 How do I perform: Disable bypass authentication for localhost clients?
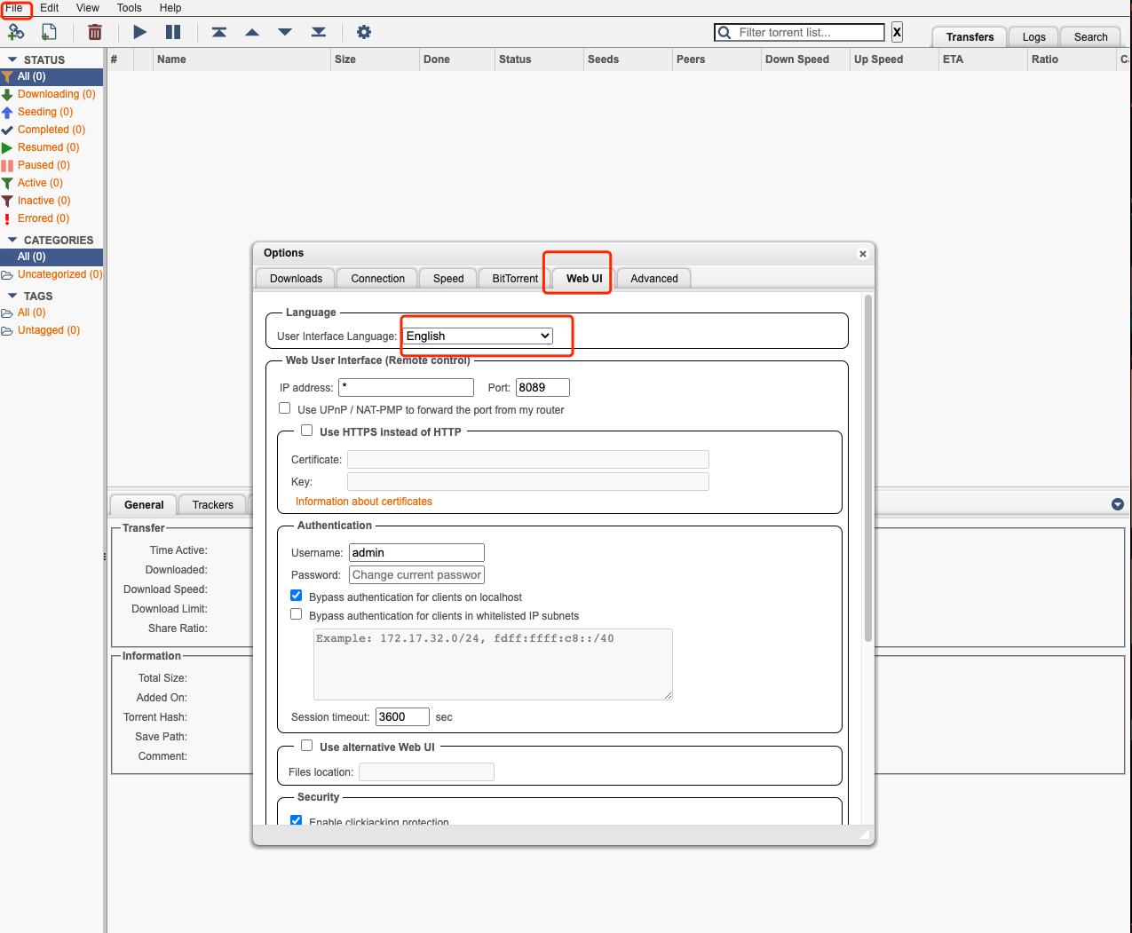(297, 596)
